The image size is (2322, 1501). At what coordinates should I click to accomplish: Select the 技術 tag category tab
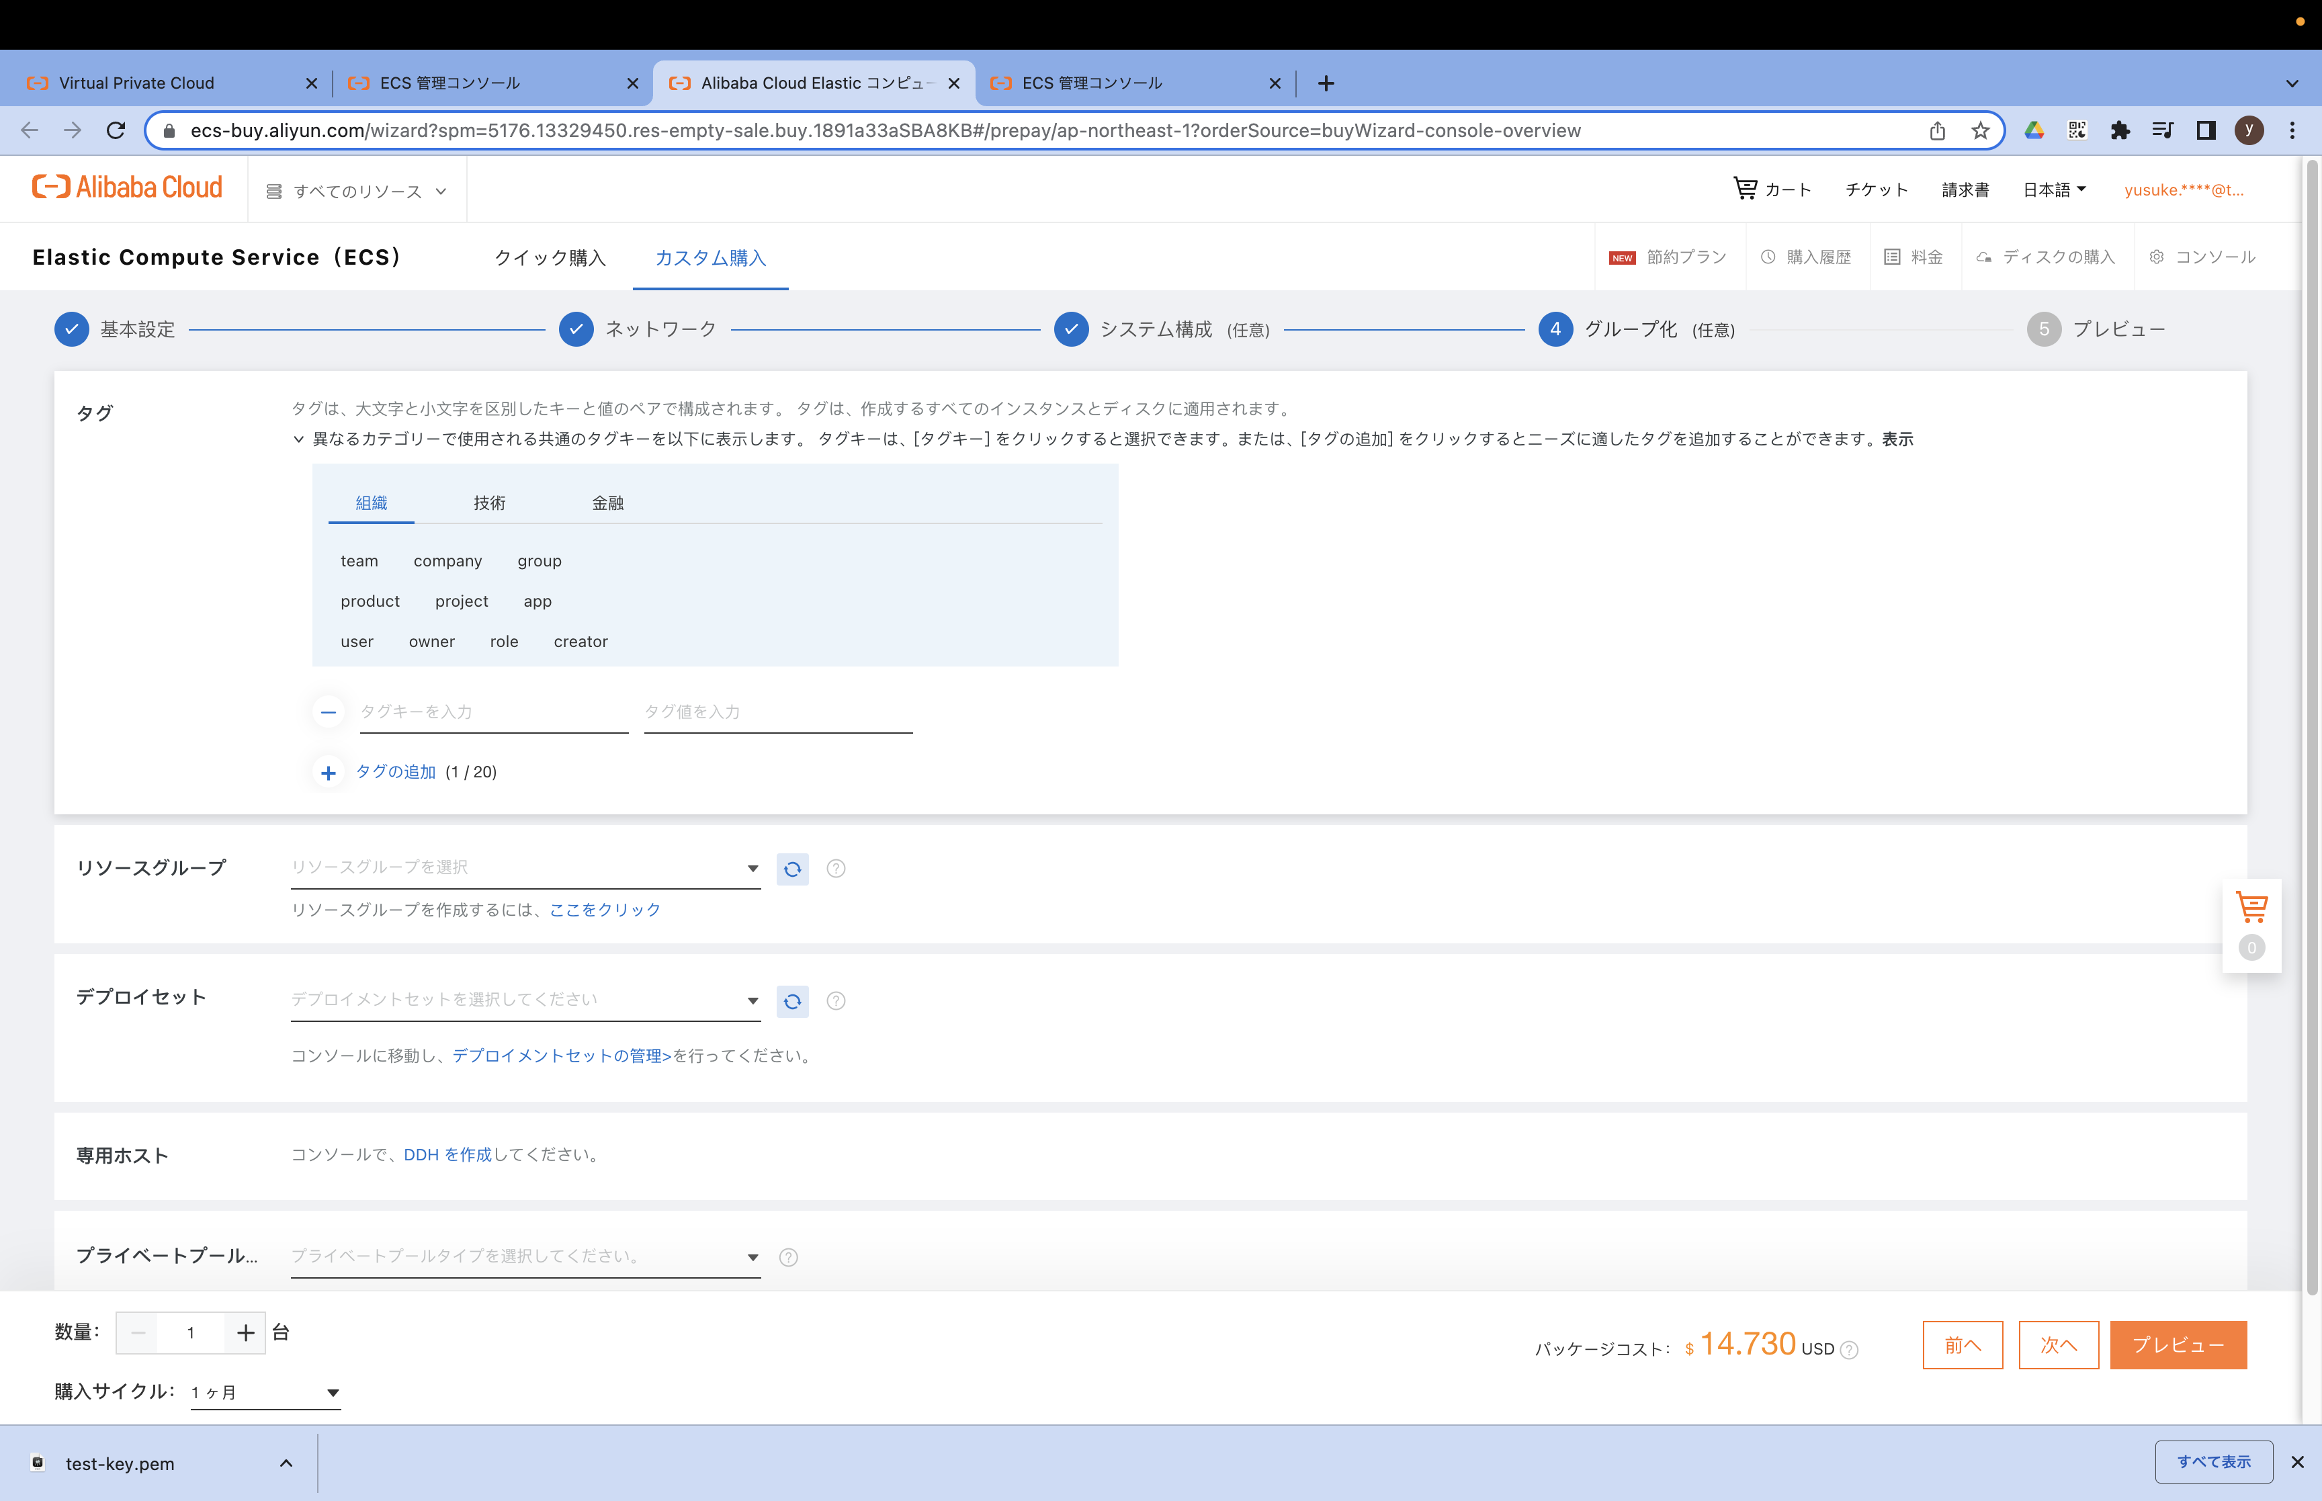point(489,503)
